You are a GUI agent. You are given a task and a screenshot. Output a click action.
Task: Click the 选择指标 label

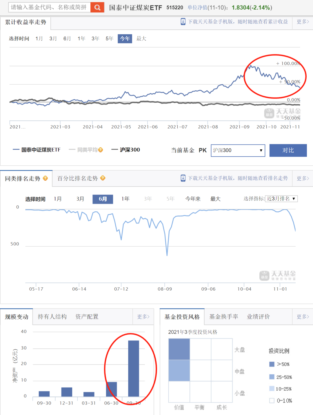tap(254, 199)
